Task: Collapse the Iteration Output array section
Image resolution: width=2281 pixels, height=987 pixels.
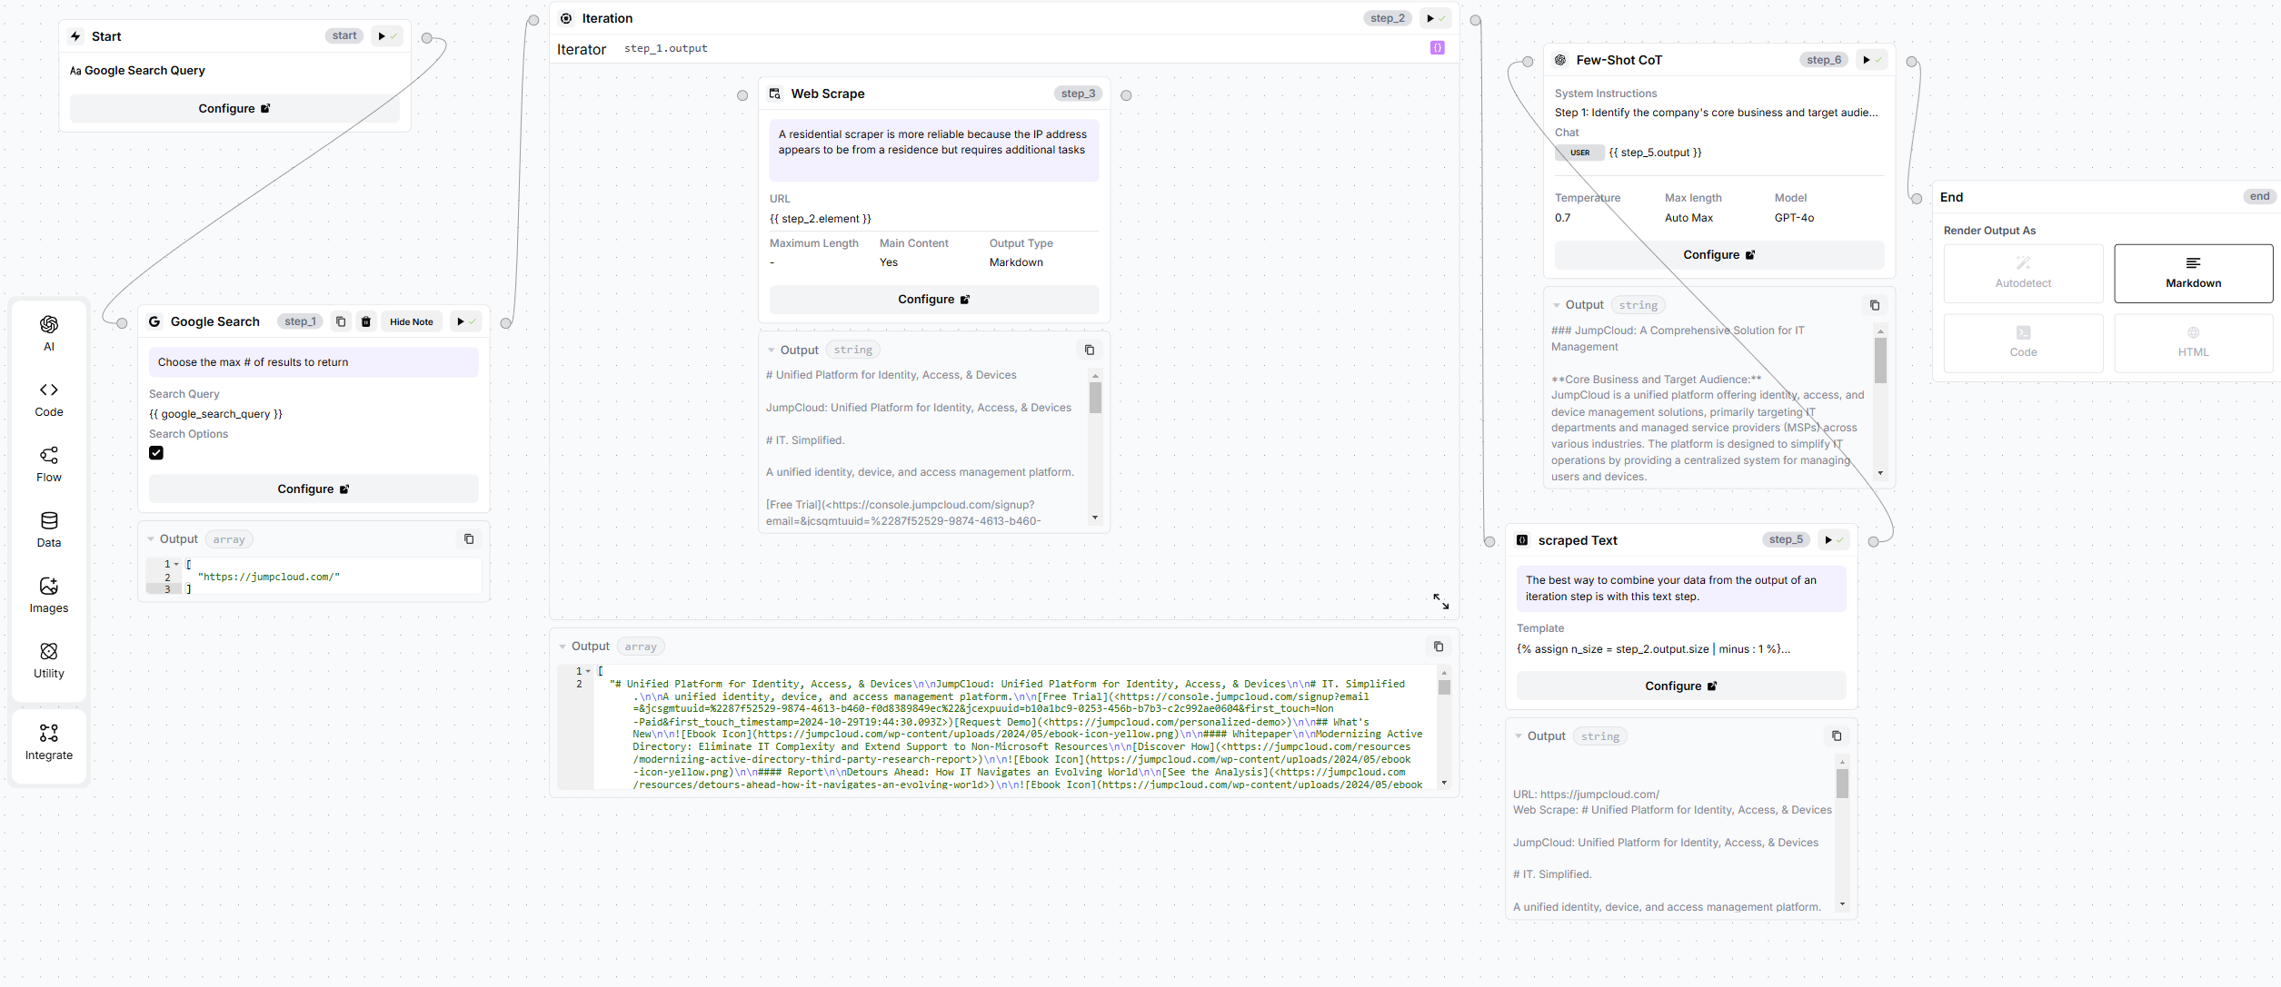Action: tap(563, 646)
